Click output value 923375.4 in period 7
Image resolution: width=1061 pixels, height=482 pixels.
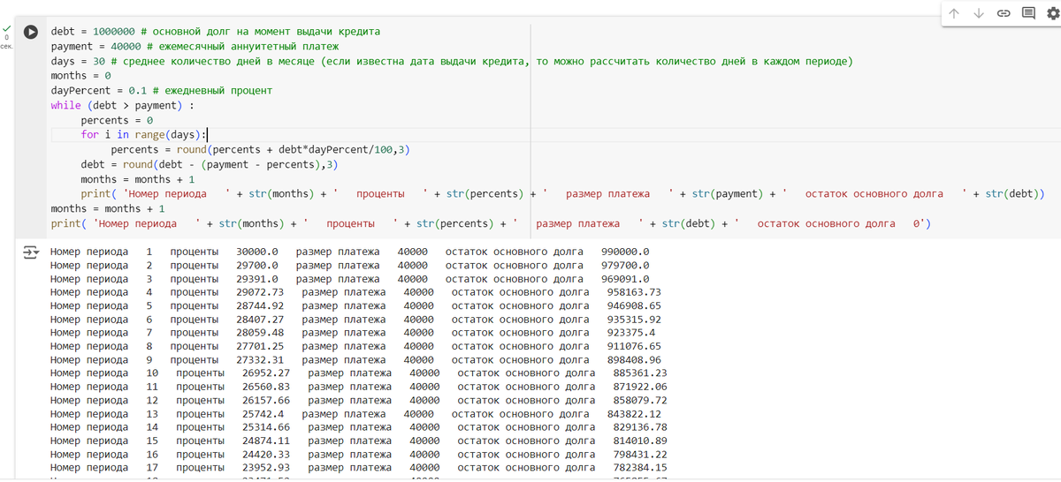tap(631, 333)
